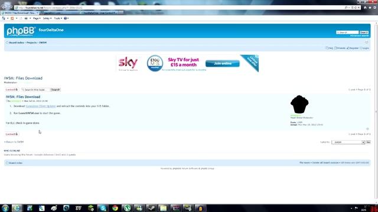Click the header Search button

tap(364, 32)
